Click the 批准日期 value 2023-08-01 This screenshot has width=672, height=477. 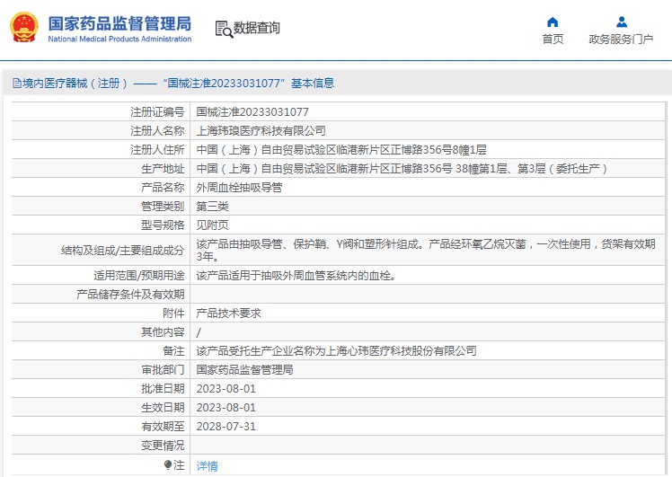click(225, 389)
